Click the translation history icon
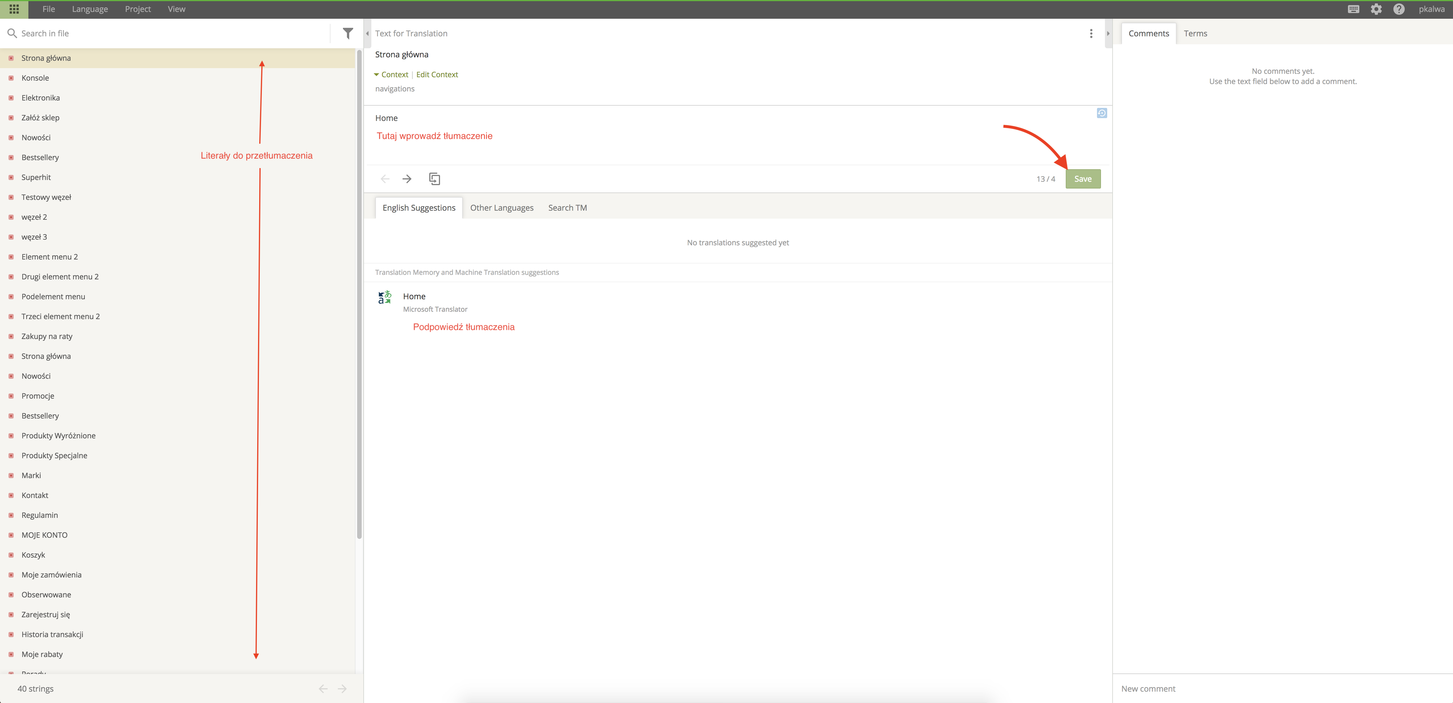Viewport: 1453px width, 703px height. pyautogui.click(x=1102, y=113)
